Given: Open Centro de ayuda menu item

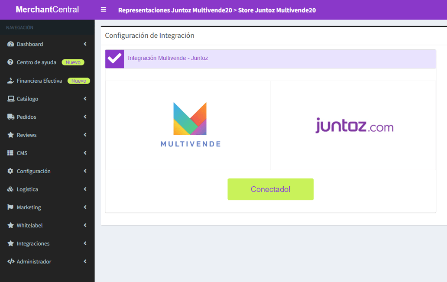Looking at the screenshot, I should 47,62.
